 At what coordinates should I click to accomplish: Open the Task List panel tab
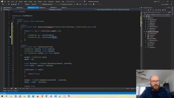click(x=16, y=91)
